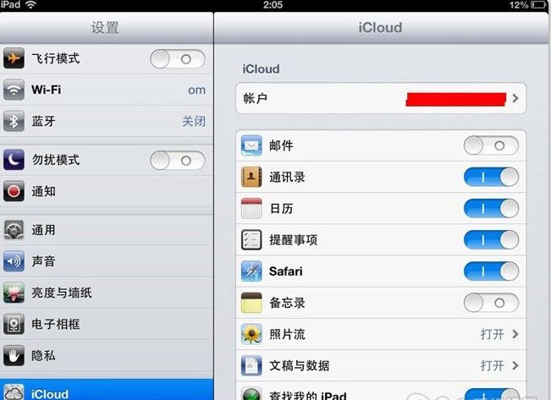Open account (帐户) details chevron
Image resolution: width=551 pixels, height=400 pixels.
(x=515, y=98)
